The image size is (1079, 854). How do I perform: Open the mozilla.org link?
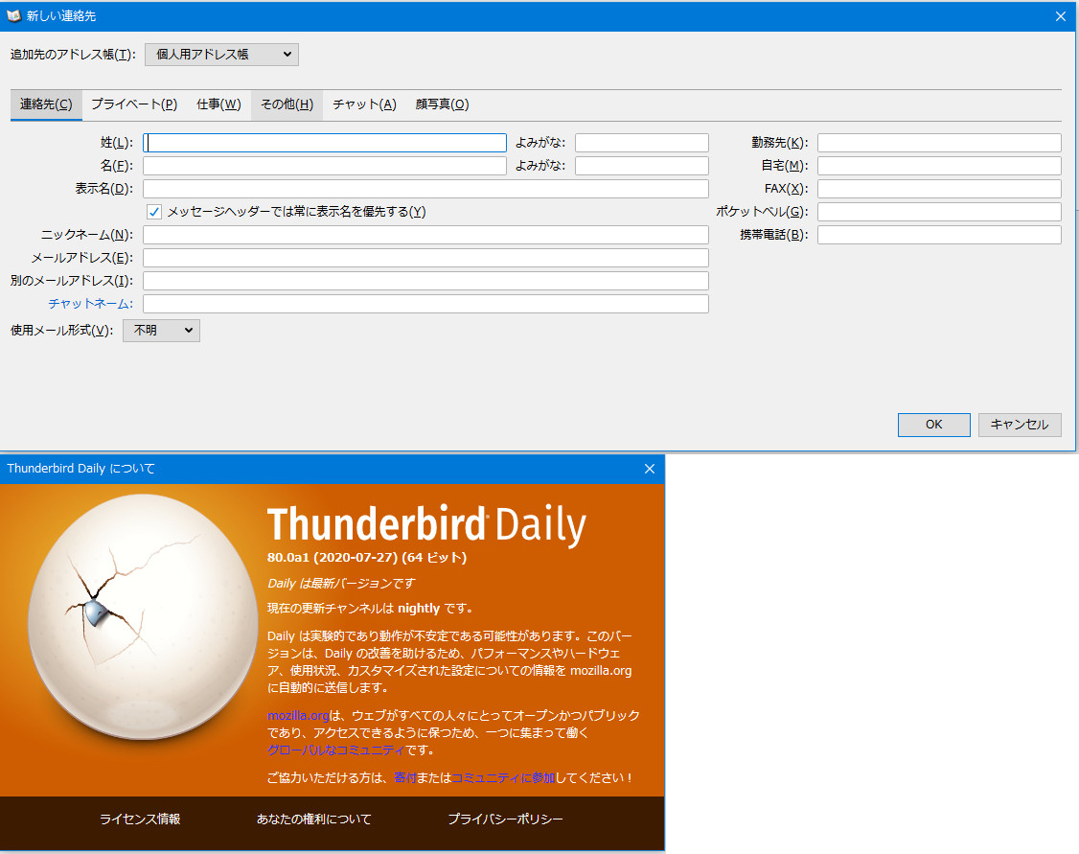pyautogui.click(x=298, y=716)
